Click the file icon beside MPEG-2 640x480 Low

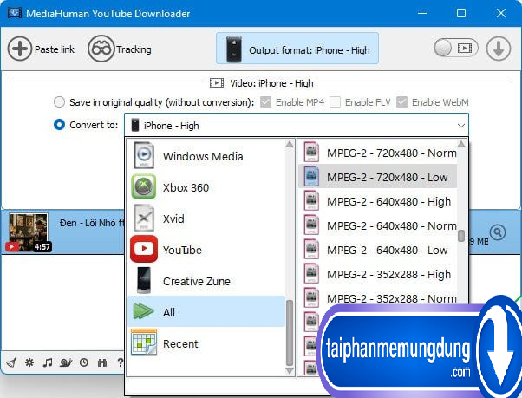tap(311, 250)
